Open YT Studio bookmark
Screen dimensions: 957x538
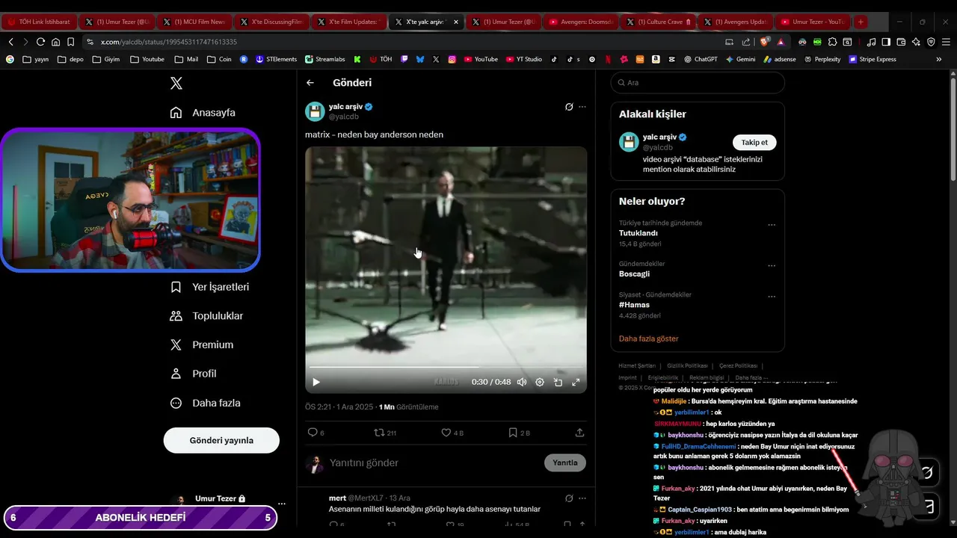tap(523, 59)
